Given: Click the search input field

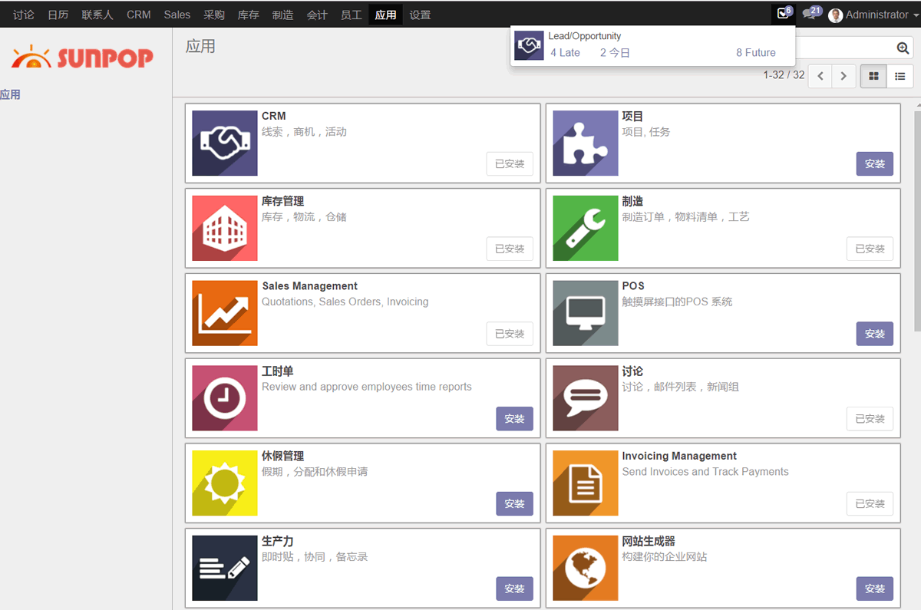Looking at the screenshot, I should click(x=844, y=48).
